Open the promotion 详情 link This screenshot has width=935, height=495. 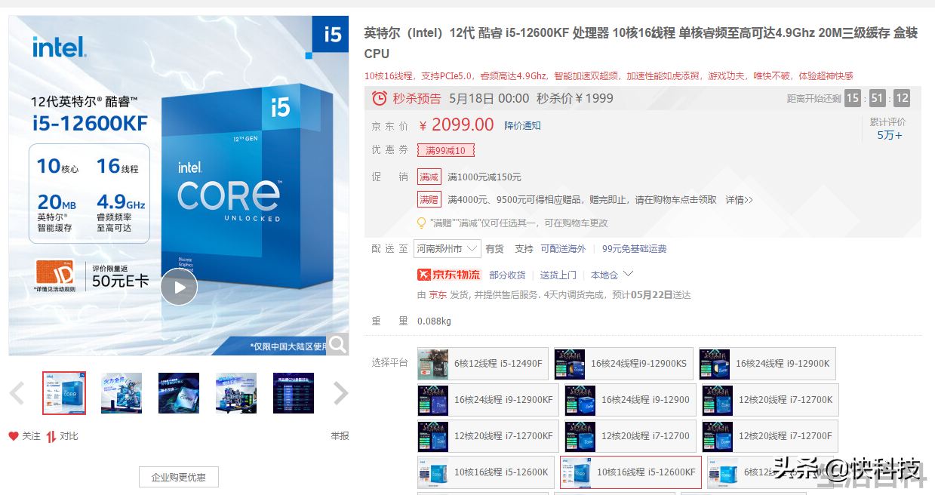tap(739, 200)
